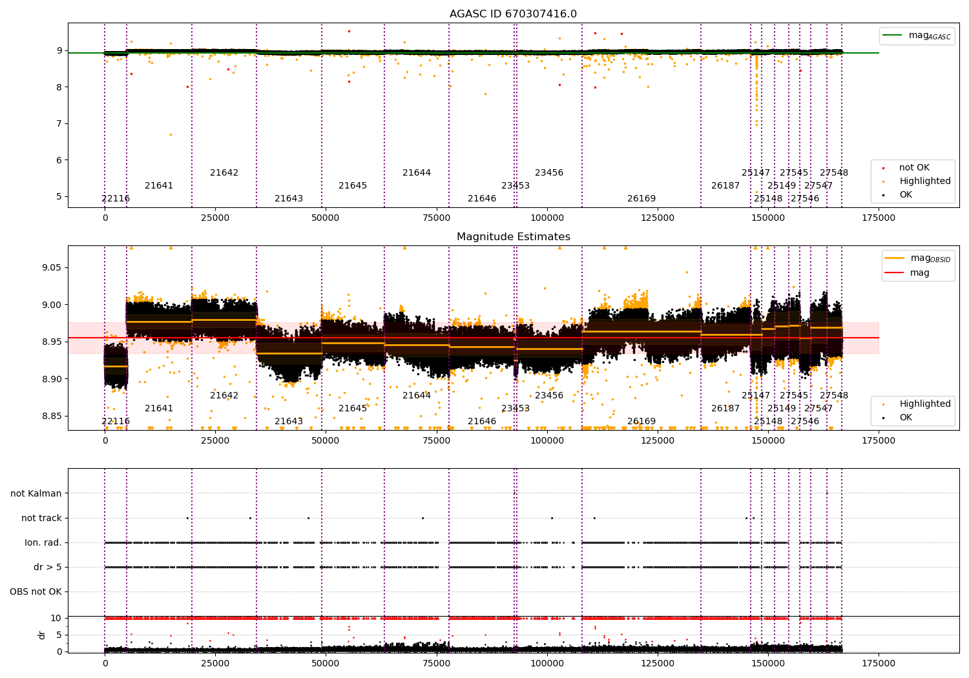Select the 'mag OBSID' legend label
969x678 pixels.
pos(930,258)
